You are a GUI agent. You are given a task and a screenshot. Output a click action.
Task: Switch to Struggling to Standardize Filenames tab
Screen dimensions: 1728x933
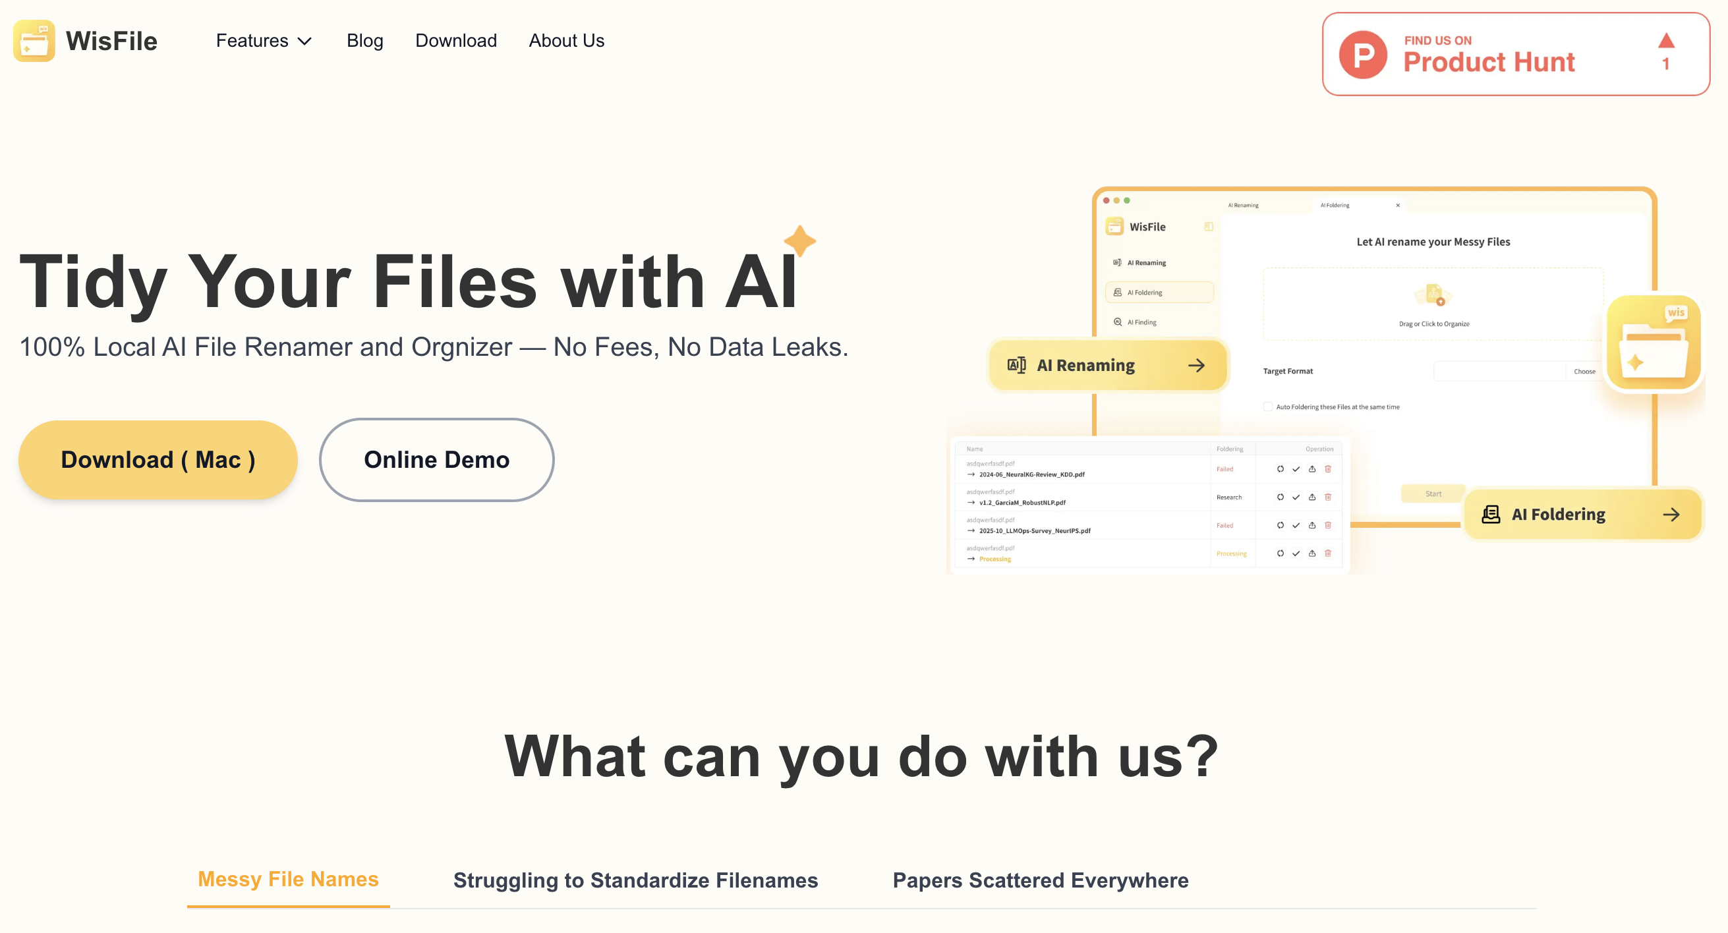(635, 880)
